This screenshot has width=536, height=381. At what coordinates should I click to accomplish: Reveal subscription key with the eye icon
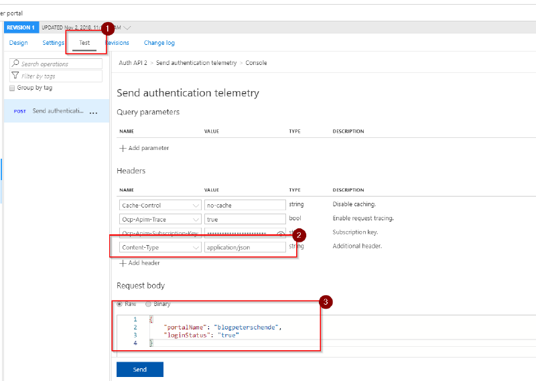281,234
